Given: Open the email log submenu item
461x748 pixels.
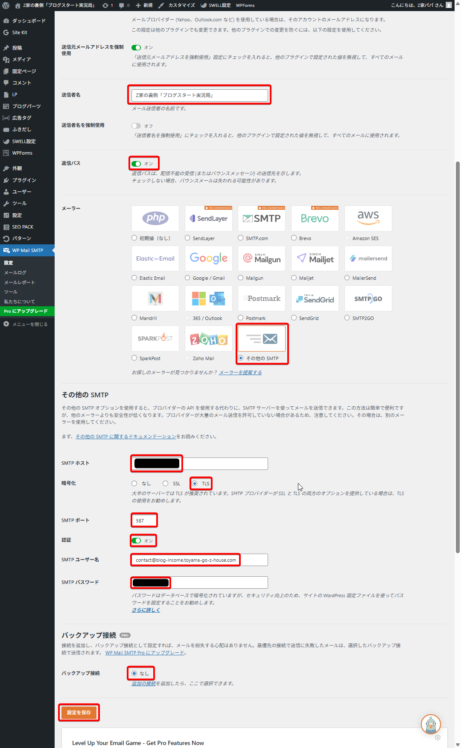Looking at the screenshot, I should (15, 273).
